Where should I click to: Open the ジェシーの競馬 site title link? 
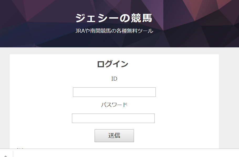(x=114, y=18)
